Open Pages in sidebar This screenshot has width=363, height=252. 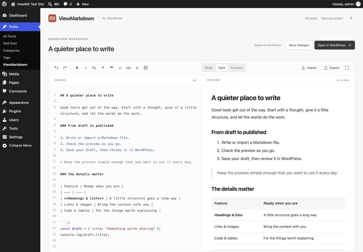tap(20, 82)
